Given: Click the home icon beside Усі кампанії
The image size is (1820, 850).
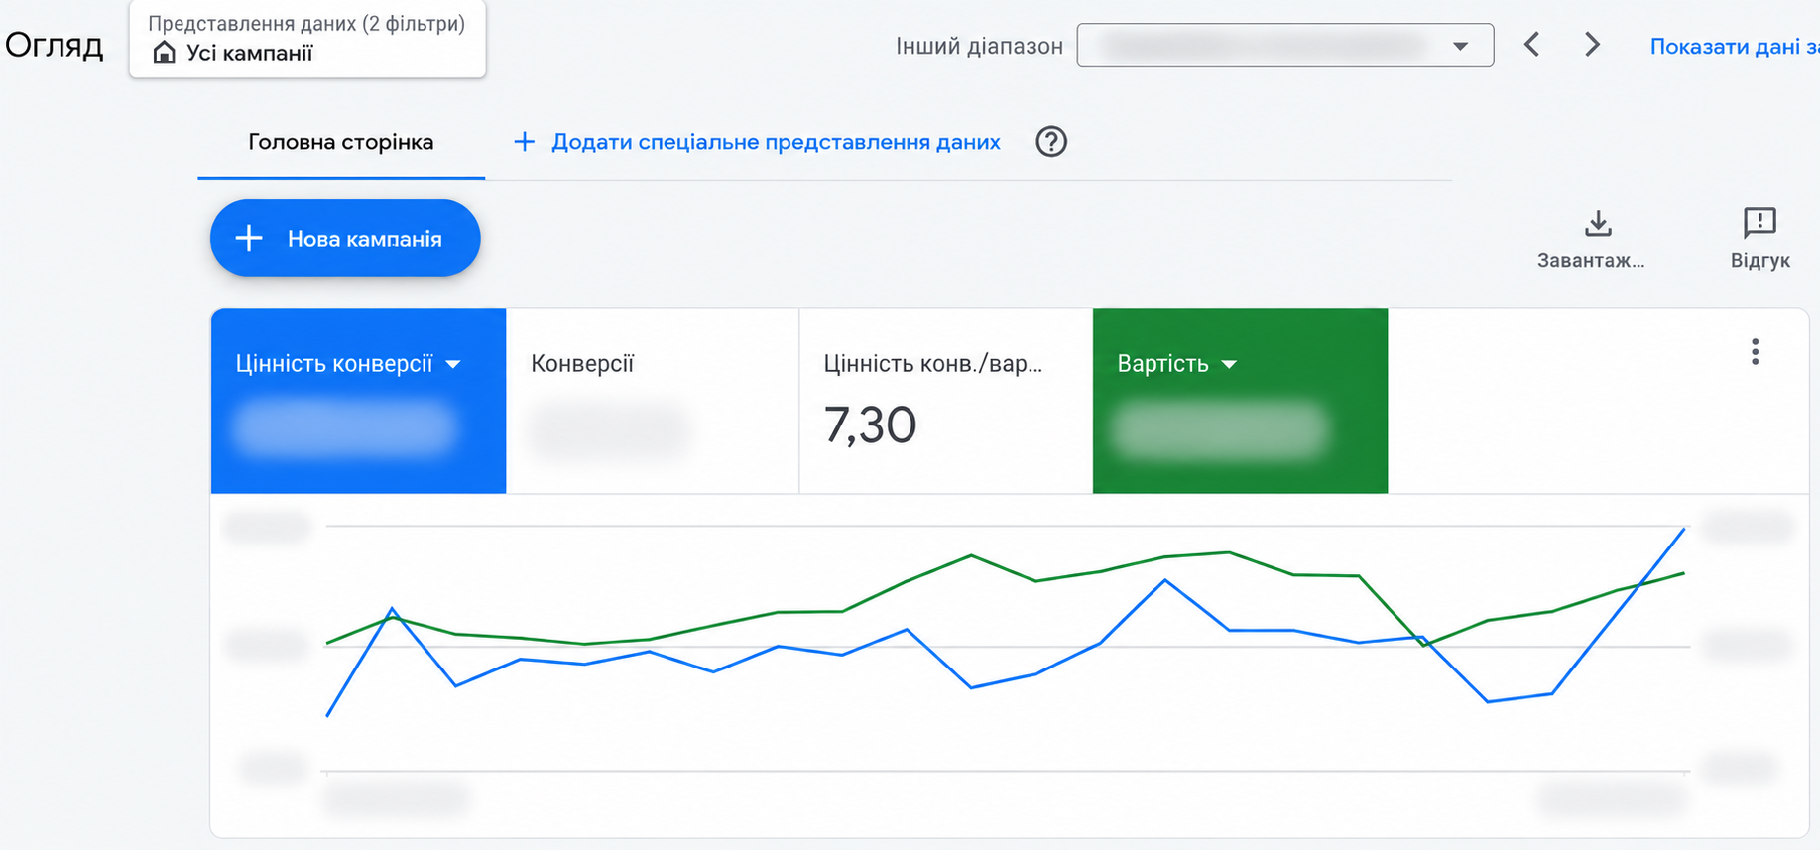Looking at the screenshot, I should coord(165,53).
